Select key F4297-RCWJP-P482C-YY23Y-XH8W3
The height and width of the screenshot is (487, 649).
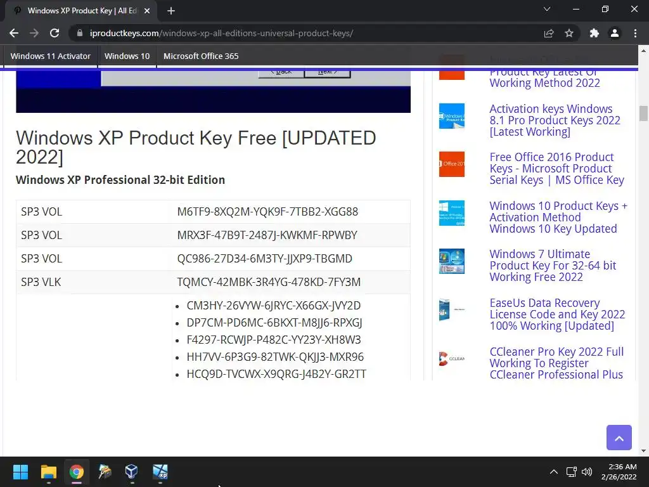274,340
